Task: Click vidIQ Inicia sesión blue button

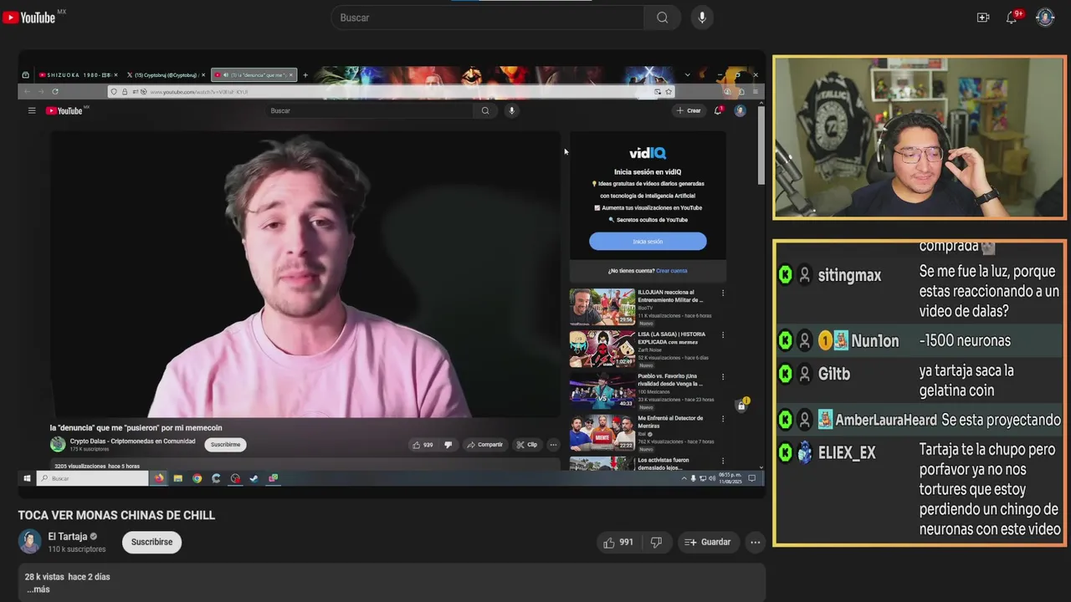Action: (648, 242)
